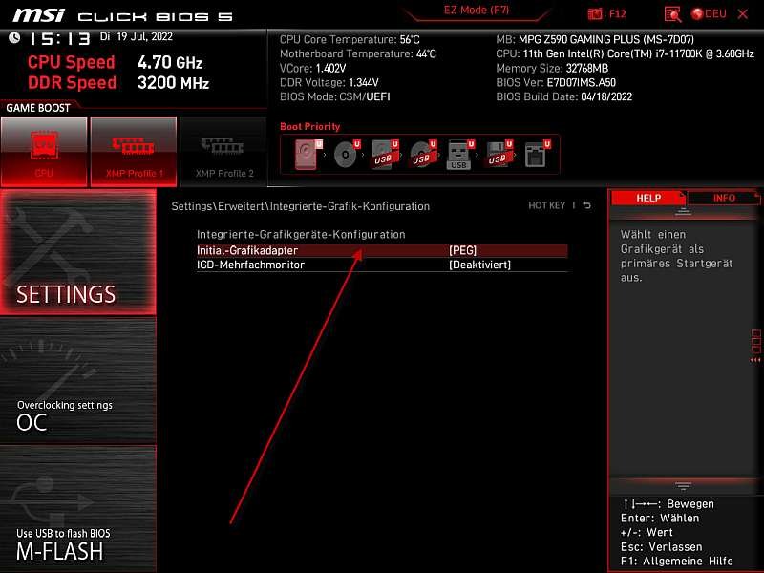
Task: Click the arrow keys 'Bewegen' hint
Action: 668,504
